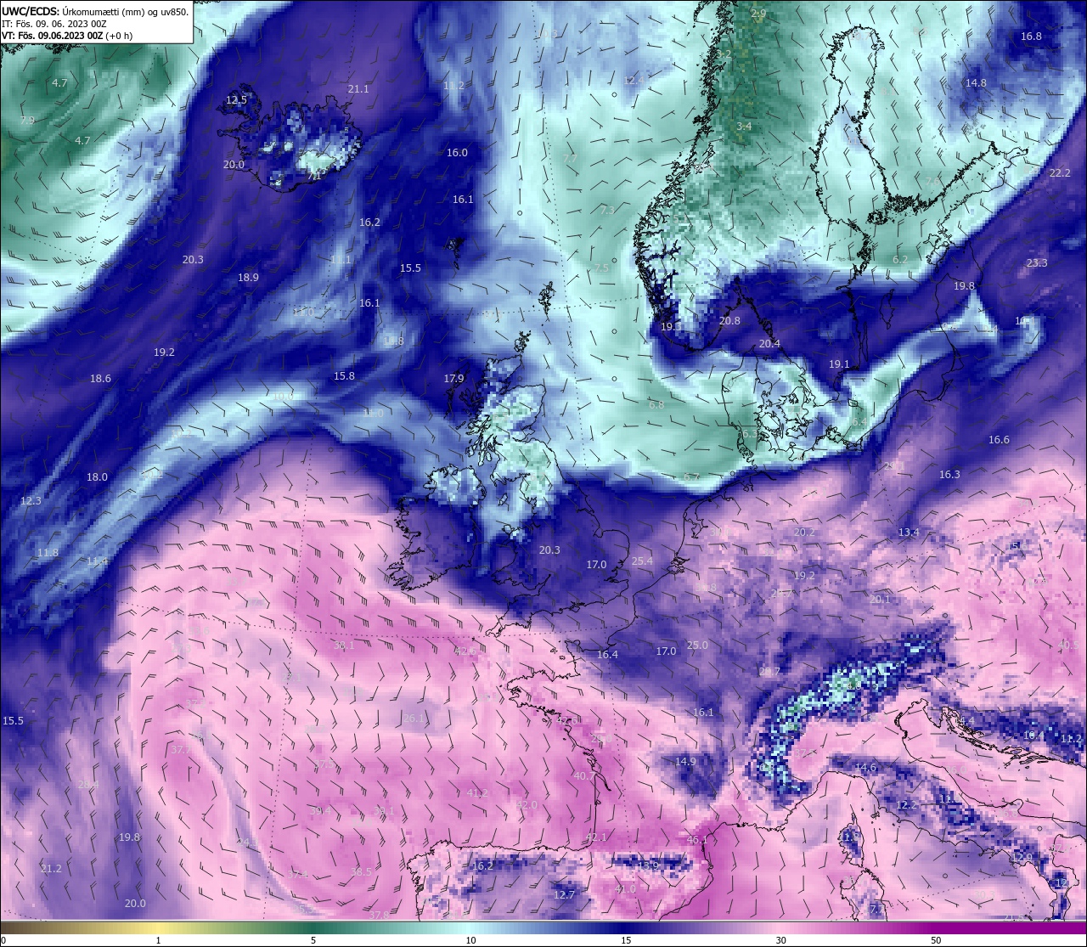The height and width of the screenshot is (947, 1087).
Task: Click the 25.4 value over the North Sea coast
Action: pyautogui.click(x=643, y=561)
